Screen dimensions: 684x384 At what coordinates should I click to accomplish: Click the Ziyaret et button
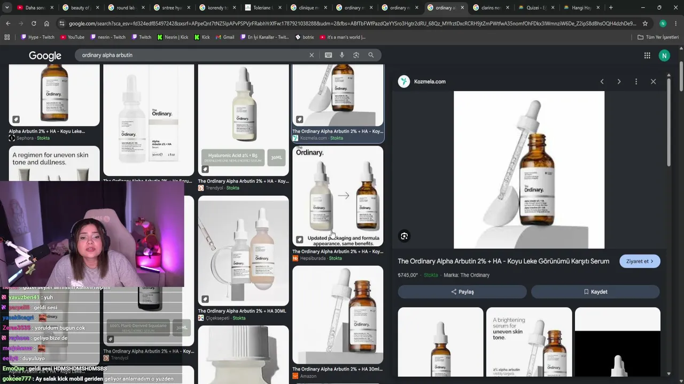click(x=640, y=261)
